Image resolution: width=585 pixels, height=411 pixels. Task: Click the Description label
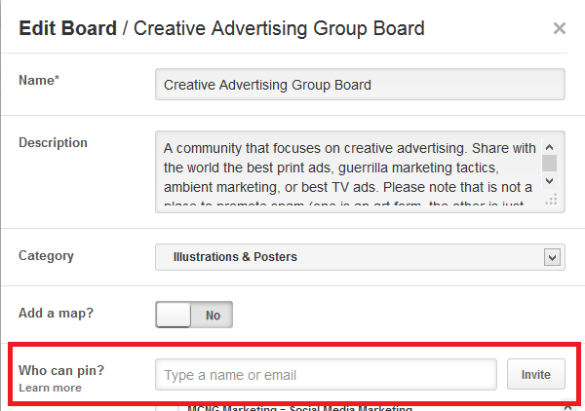[53, 142]
